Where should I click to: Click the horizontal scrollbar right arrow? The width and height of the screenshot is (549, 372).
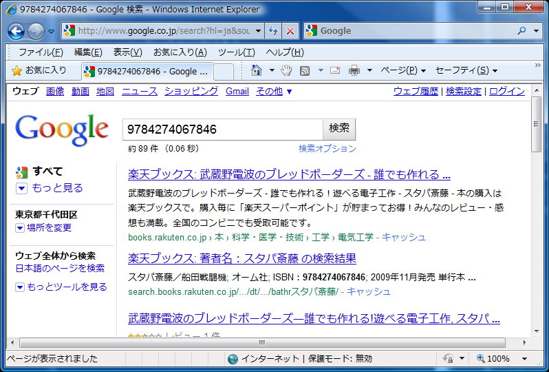(525, 342)
